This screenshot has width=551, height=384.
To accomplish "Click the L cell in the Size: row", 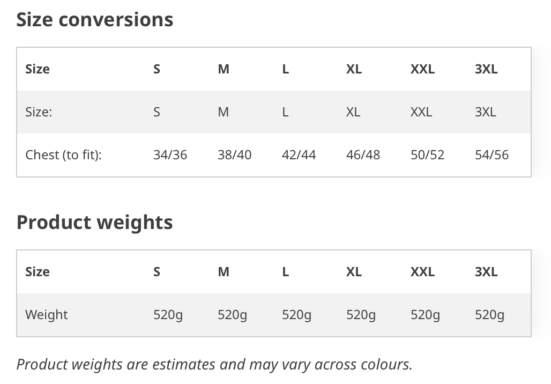I will [285, 112].
